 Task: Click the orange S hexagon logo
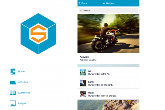(x=38, y=34)
